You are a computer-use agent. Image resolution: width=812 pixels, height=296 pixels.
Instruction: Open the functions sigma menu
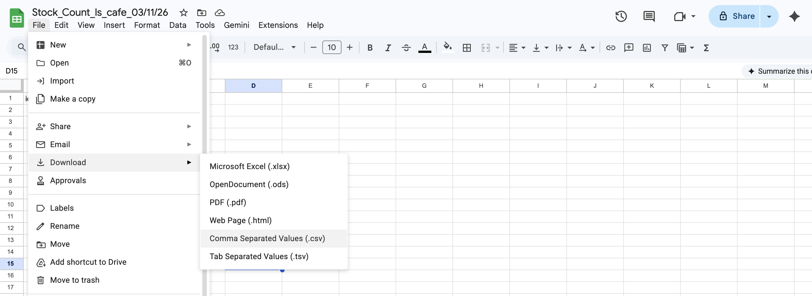pos(706,48)
